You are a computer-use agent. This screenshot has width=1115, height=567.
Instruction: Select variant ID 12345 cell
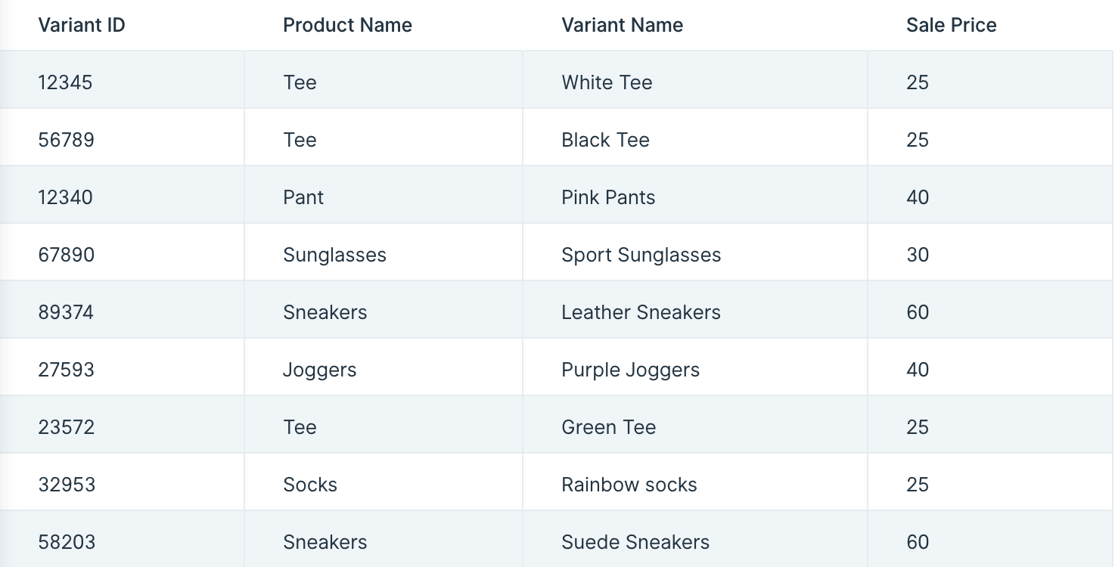[x=123, y=79]
